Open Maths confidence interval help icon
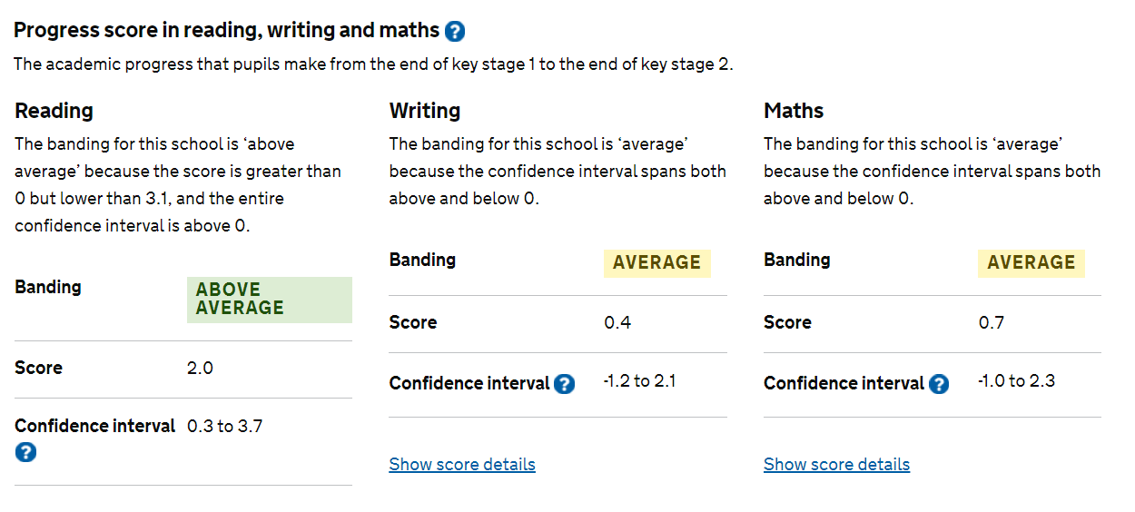The height and width of the screenshot is (512, 1135). [x=939, y=384]
